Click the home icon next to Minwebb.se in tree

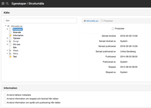[x=8, y=26]
